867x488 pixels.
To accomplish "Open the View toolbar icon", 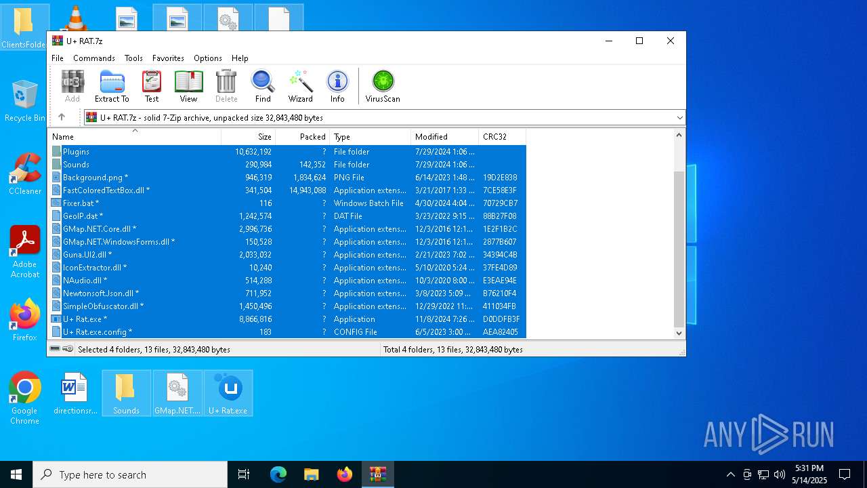I will pyautogui.click(x=188, y=86).
